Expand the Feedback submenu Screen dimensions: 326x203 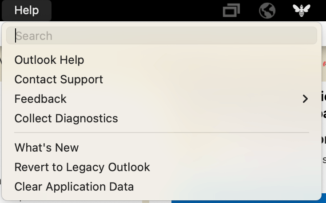coord(162,99)
